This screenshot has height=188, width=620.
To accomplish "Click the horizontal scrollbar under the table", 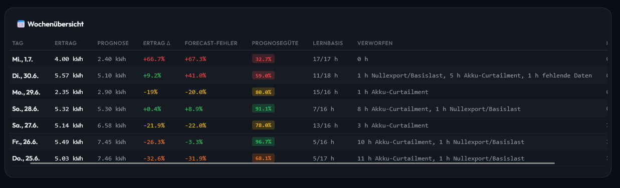I will click(x=292, y=163).
